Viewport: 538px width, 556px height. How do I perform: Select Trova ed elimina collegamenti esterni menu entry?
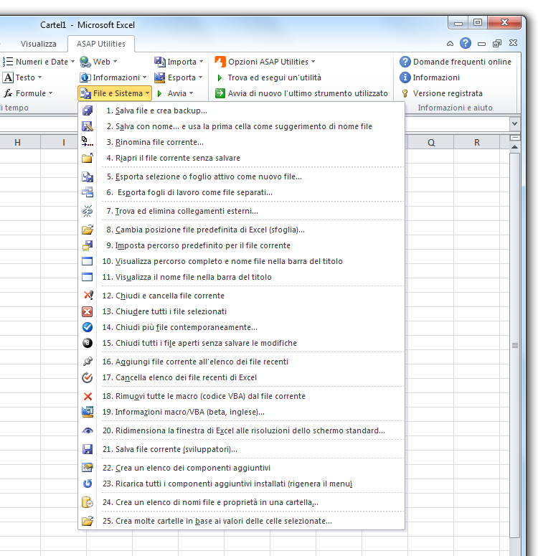[x=241, y=211]
